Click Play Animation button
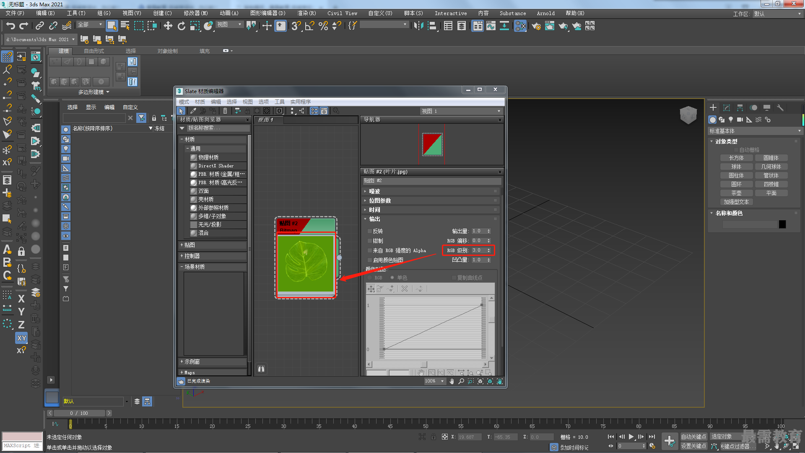The height and width of the screenshot is (453, 805). pos(631,437)
